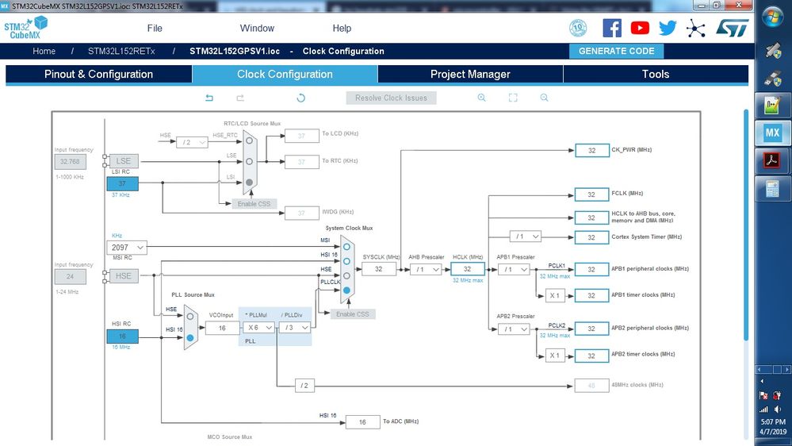The height and width of the screenshot is (446, 792).
Task: Click the STM32CubeMX logo
Action: [x=25, y=27]
